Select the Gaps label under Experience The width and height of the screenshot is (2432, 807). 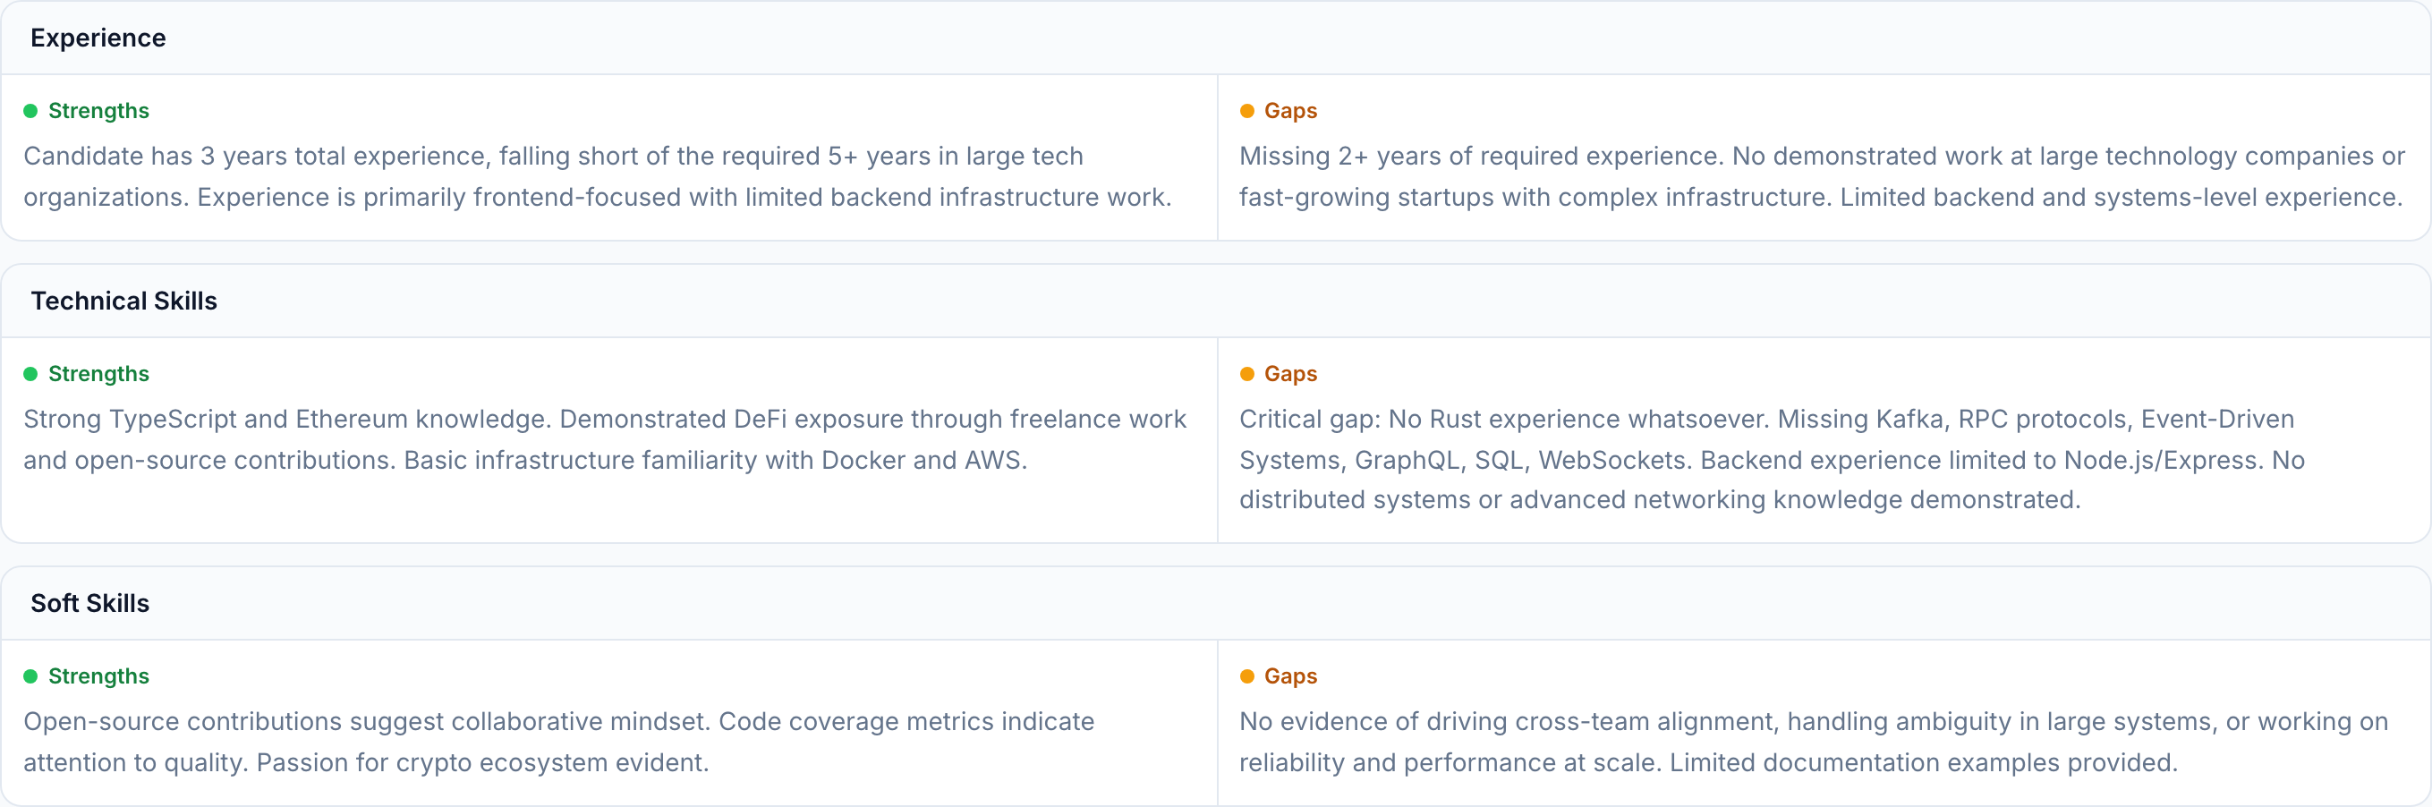[x=1289, y=111]
